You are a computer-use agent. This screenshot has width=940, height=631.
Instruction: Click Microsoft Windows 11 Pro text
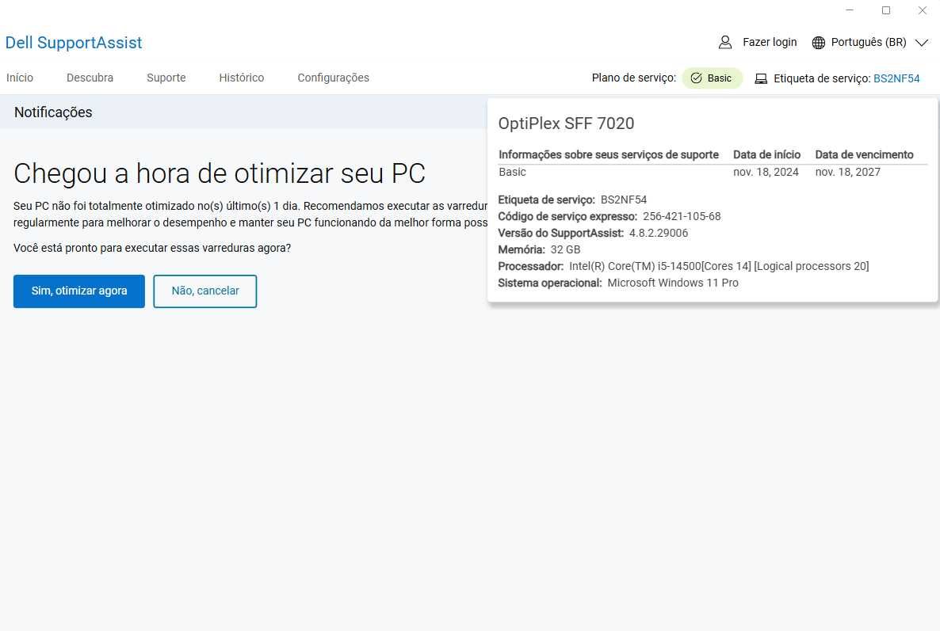pos(673,283)
